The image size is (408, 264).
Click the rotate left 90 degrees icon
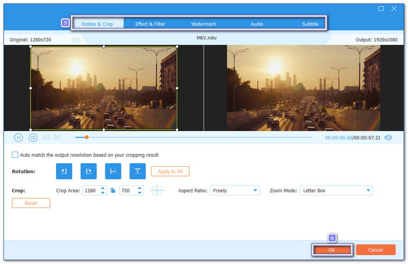click(x=64, y=171)
